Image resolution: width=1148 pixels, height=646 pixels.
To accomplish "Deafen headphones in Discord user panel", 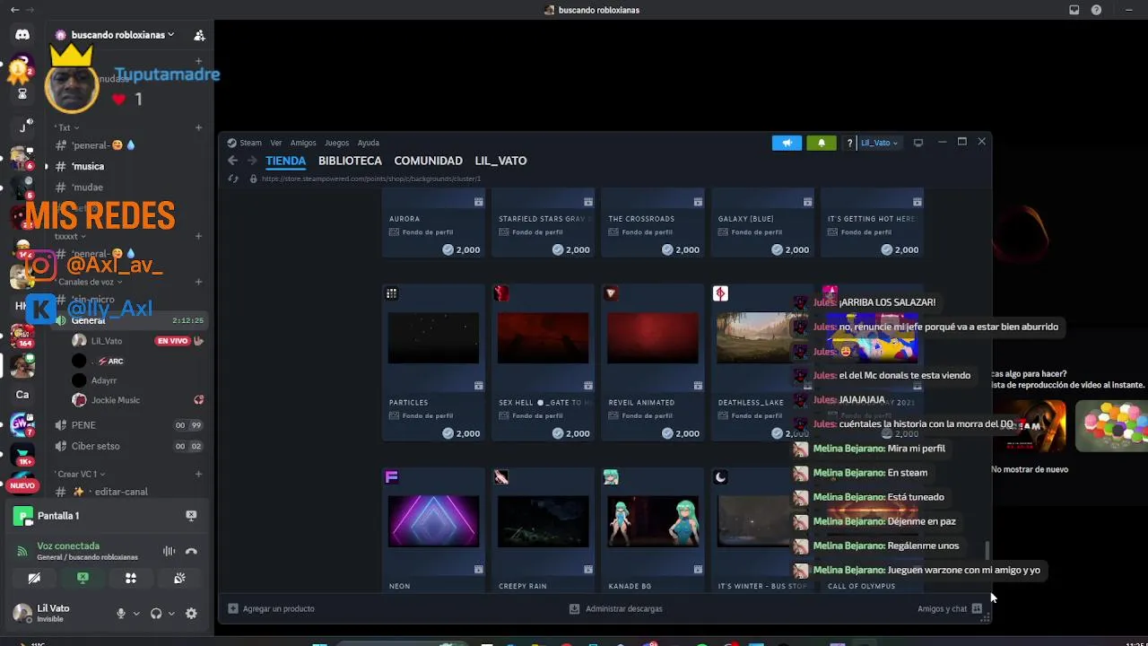I will click(x=156, y=614).
